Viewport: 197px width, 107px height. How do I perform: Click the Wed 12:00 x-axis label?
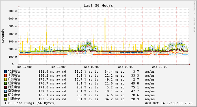coord(160,67)
